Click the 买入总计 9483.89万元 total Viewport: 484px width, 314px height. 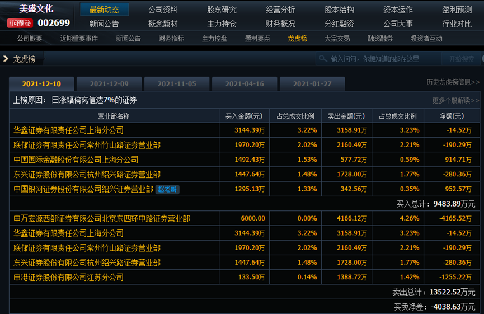coord(436,204)
